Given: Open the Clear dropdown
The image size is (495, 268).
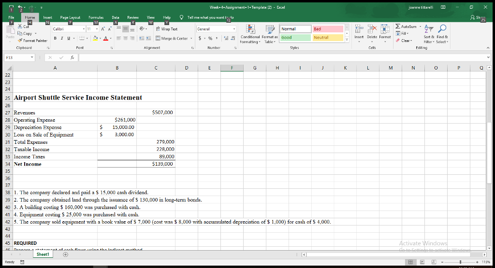Looking at the screenshot, I should (404, 41).
